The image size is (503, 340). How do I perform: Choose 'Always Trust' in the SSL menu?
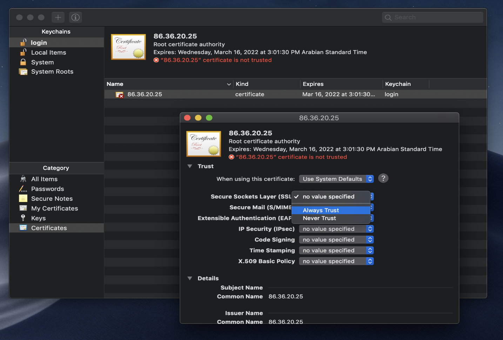point(331,210)
